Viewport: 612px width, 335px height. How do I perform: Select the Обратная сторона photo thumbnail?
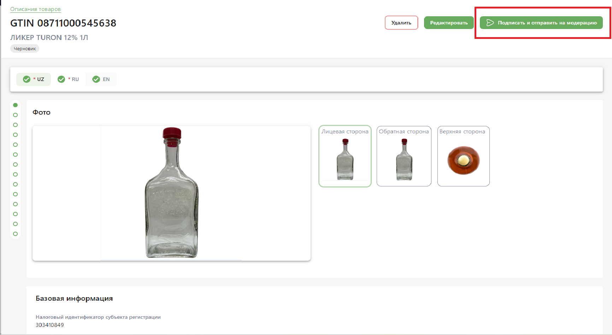pyautogui.click(x=404, y=156)
